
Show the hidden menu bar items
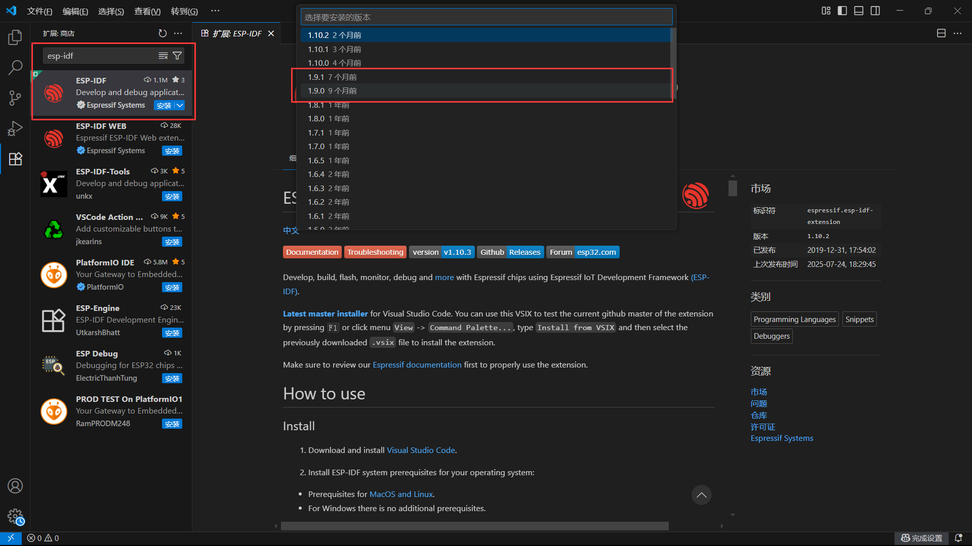pos(215,11)
